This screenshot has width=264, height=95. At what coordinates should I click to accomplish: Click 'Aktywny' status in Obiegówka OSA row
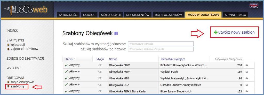pos(74,85)
